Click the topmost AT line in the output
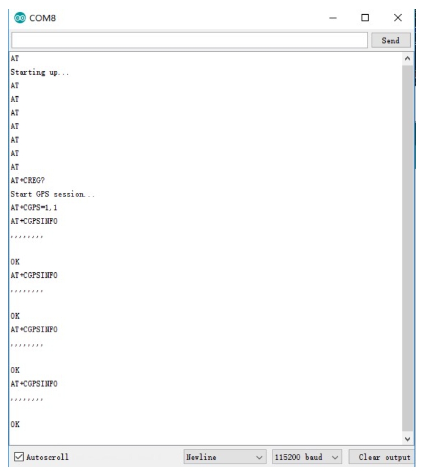 (x=15, y=58)
